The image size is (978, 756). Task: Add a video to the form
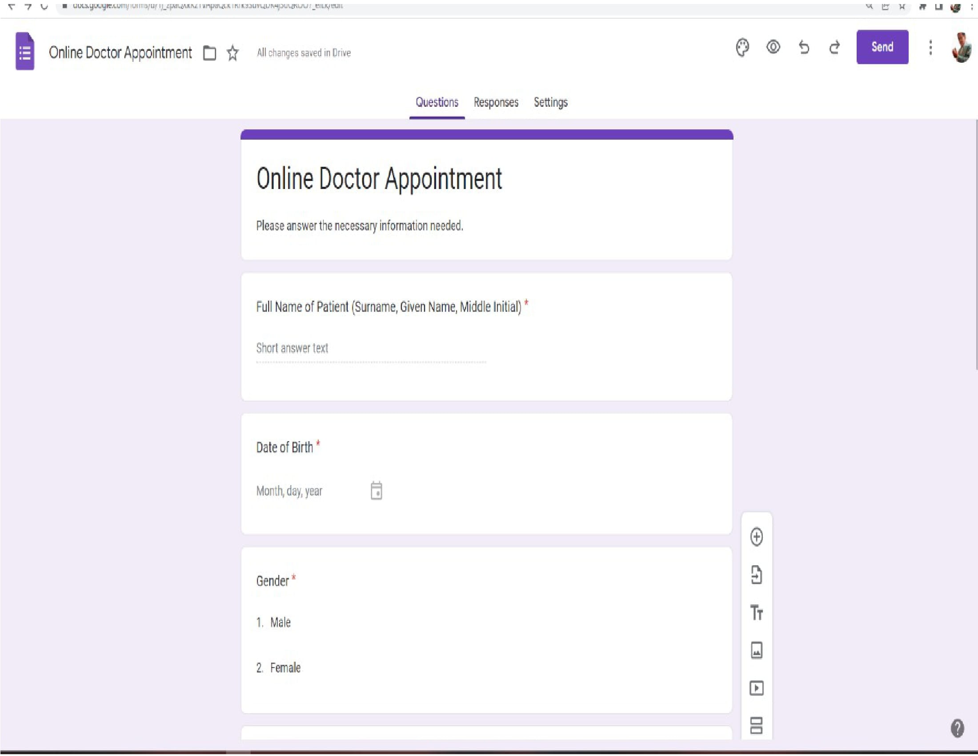coord(756,688)
